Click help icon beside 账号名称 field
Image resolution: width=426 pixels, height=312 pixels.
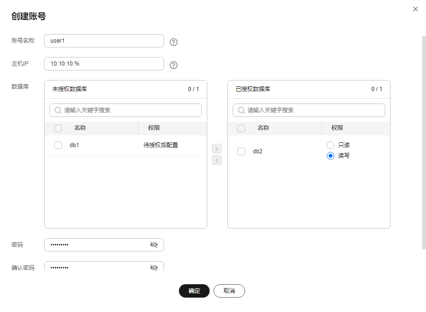point(174,42)
